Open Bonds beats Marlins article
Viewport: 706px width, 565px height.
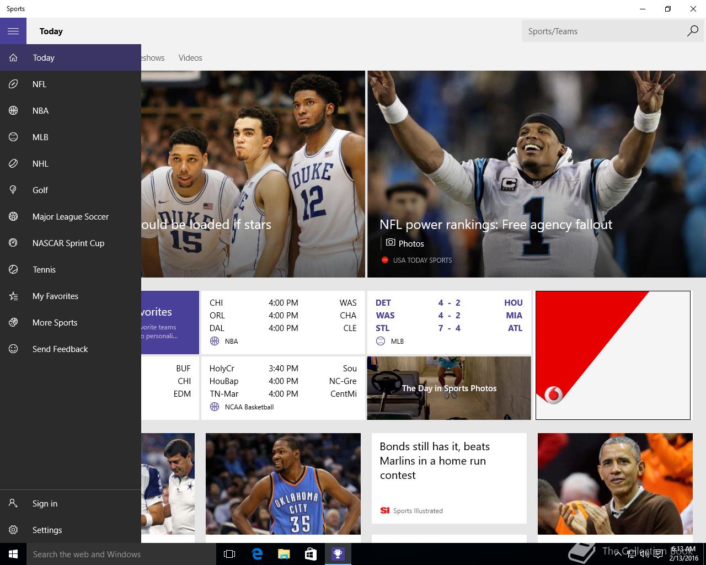[x=449, y=478]
